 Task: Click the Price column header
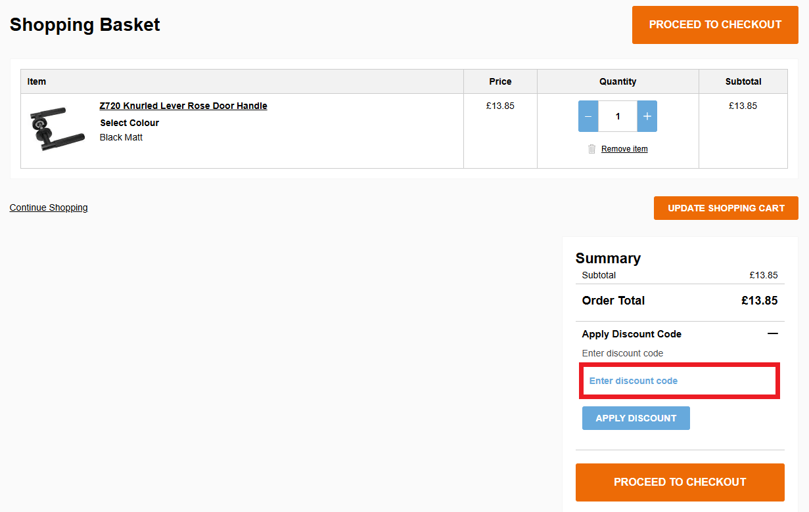click(x=500, y=81)
